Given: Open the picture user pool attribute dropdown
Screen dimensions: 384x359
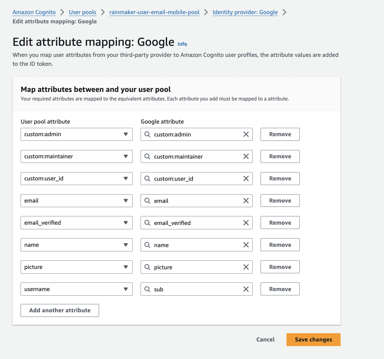Looking at the screenshot, I should 77,267.
